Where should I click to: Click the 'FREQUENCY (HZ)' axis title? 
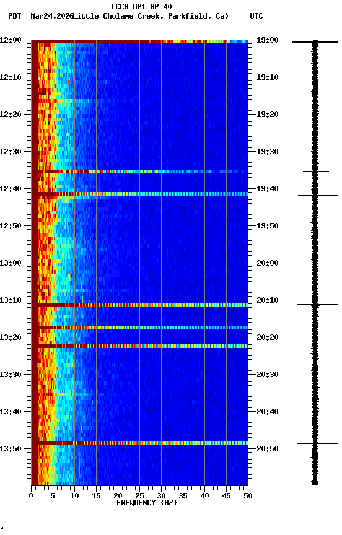click(x=147, y=503)
